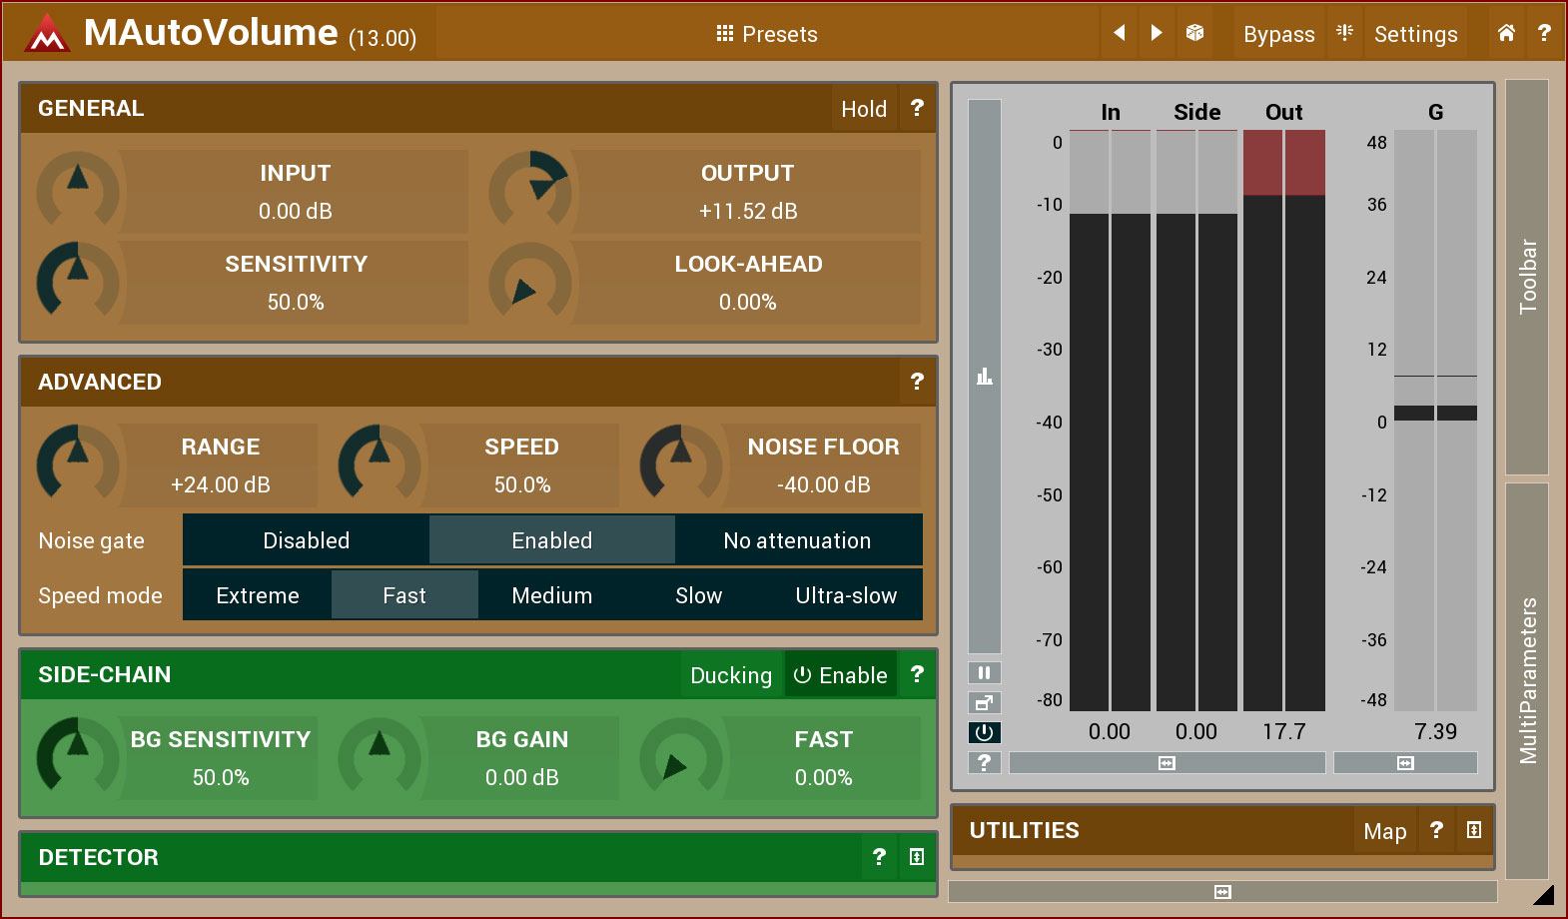Detach the meters with the popup icon
The height and width of the screenshot is (919, 1568).
984,702
